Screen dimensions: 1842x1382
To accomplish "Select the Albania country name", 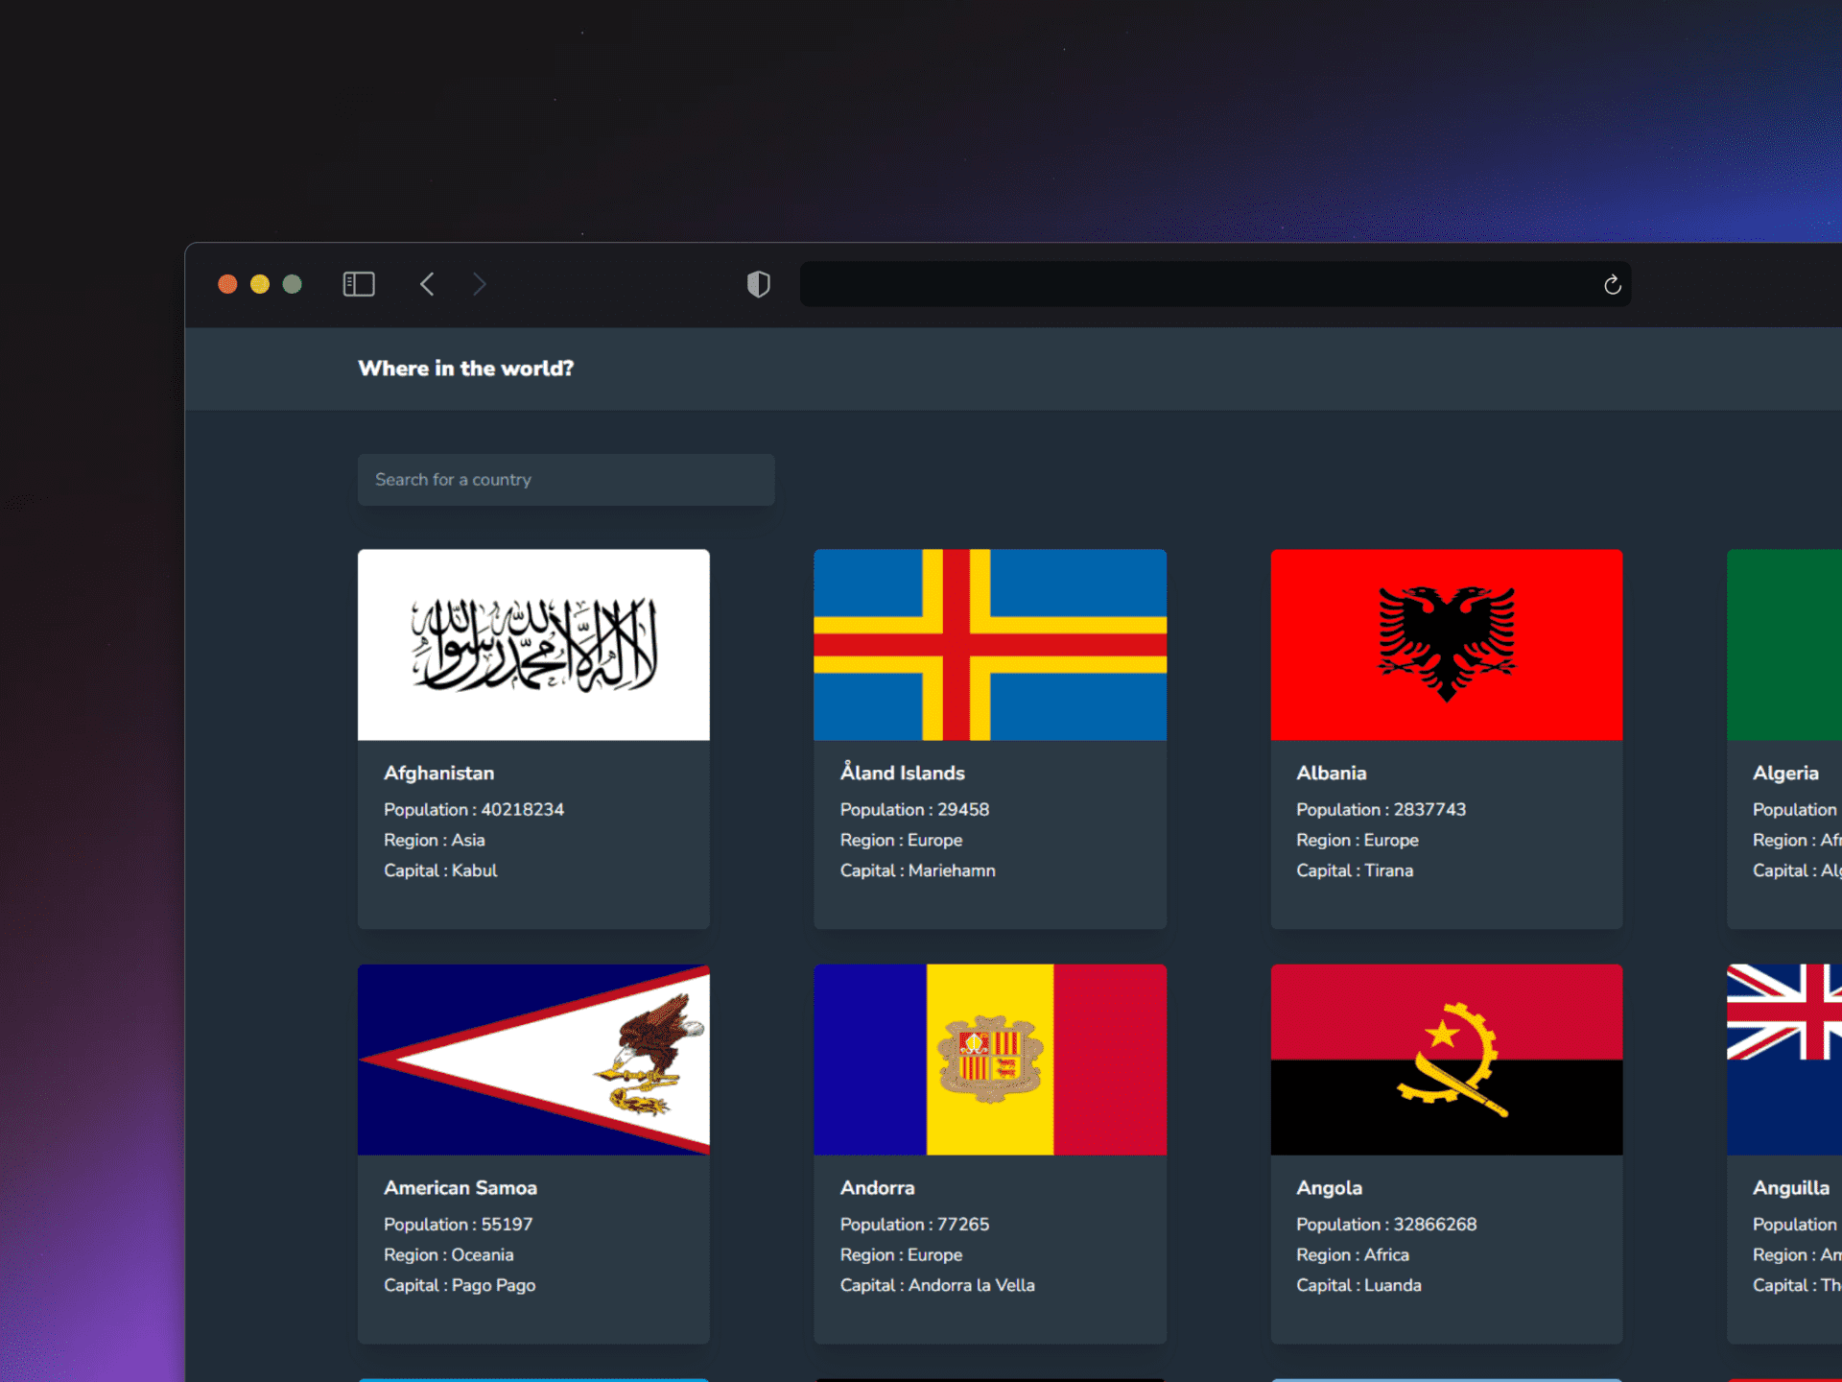I will point(1332,773).
